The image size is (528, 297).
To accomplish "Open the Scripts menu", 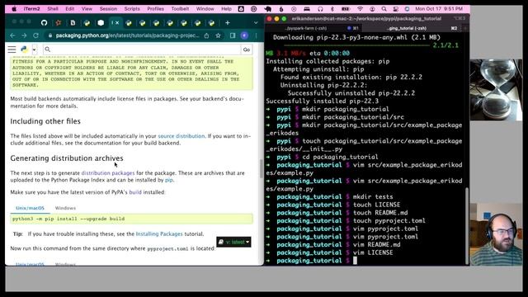I will point(132,9).
